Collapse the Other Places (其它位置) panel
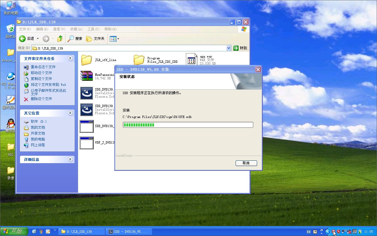The image size is (377, 236). click(x=70, y=113)
